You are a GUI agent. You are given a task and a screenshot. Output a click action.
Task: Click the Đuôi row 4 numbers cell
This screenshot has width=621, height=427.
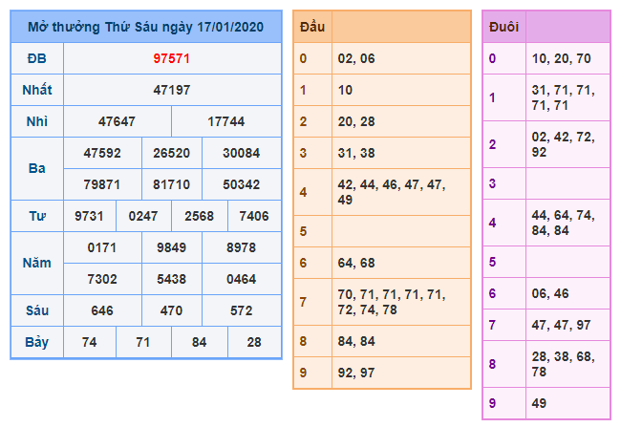(567, 223)
